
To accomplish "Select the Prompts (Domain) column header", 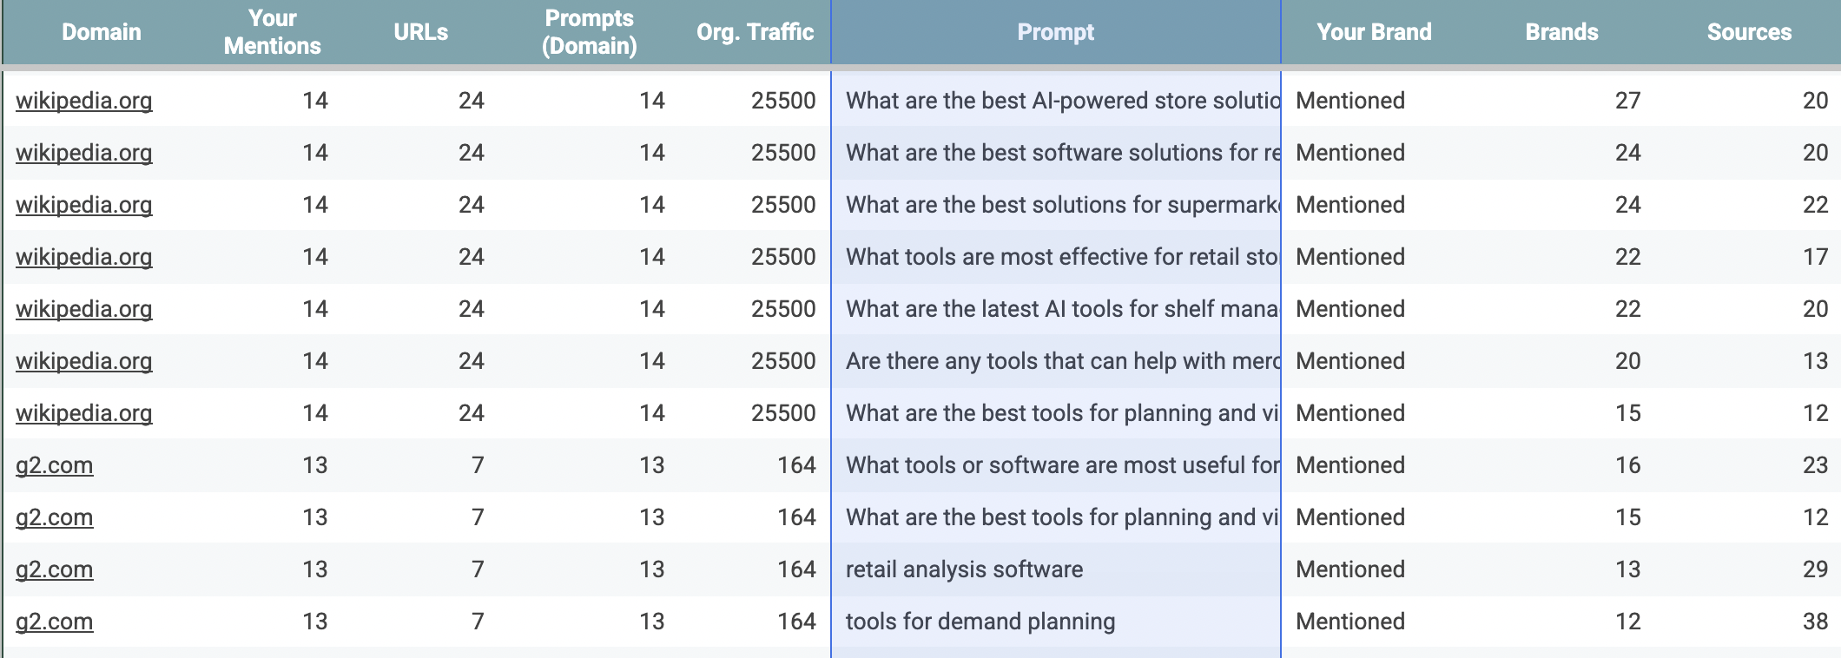I will point(589,32).
